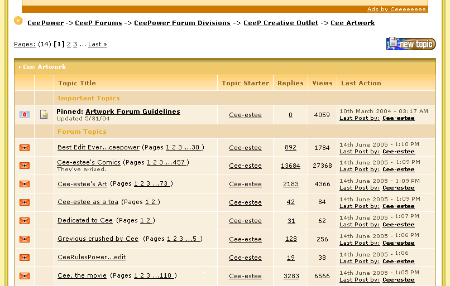450x286 pixels.
Task: Open the Pages jump link
Action: tap(25, 44)
